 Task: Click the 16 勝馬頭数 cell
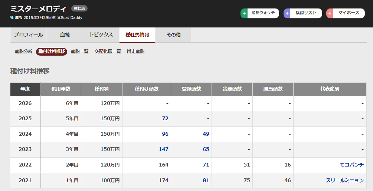click(273, 165)
